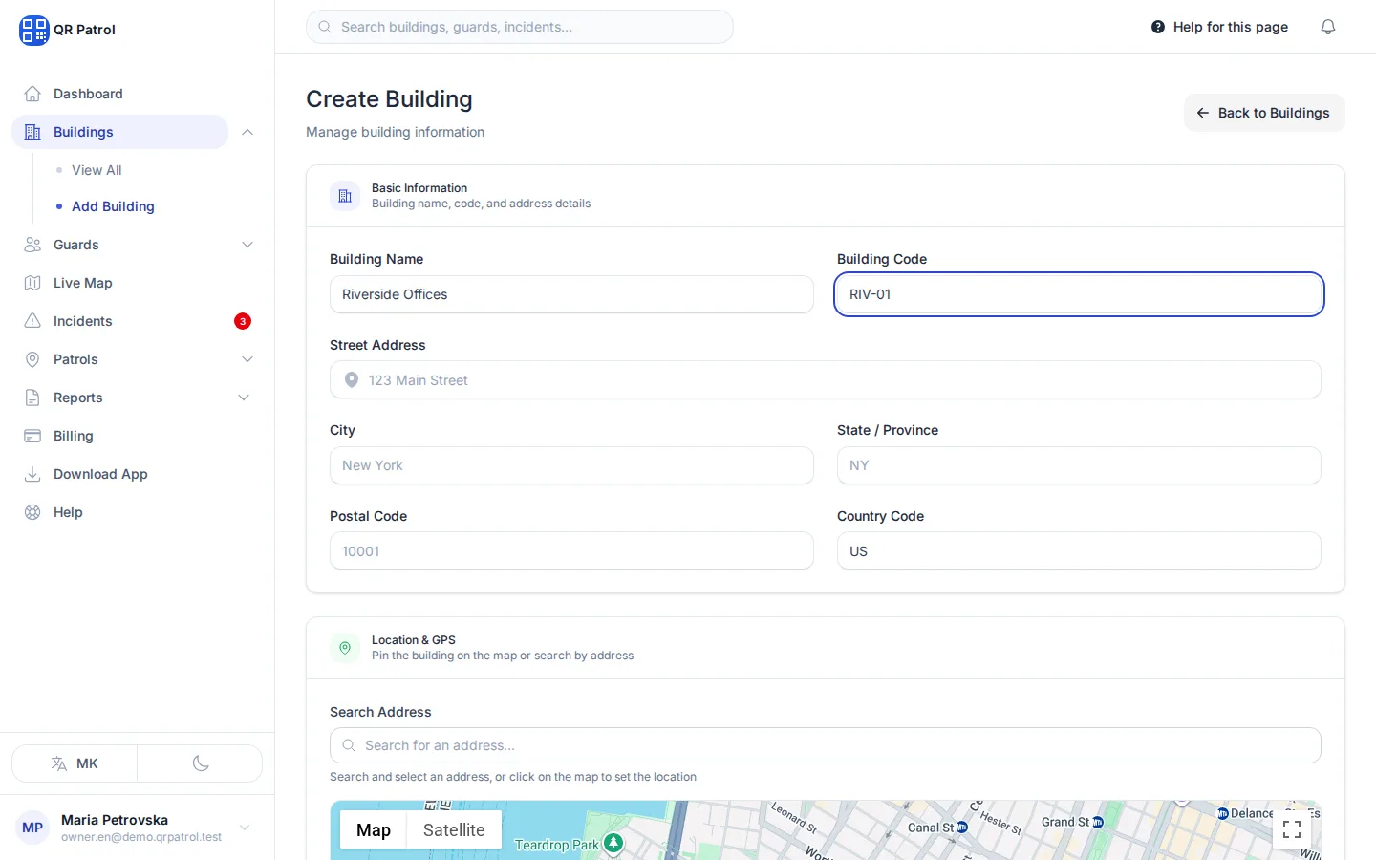Switch map to Satellite view
This screenshot has width=1376, height=860.
454,830
